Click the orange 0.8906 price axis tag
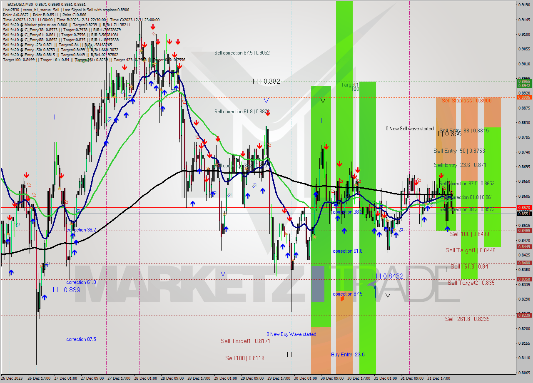533x383 pixels. click(523, 97)
